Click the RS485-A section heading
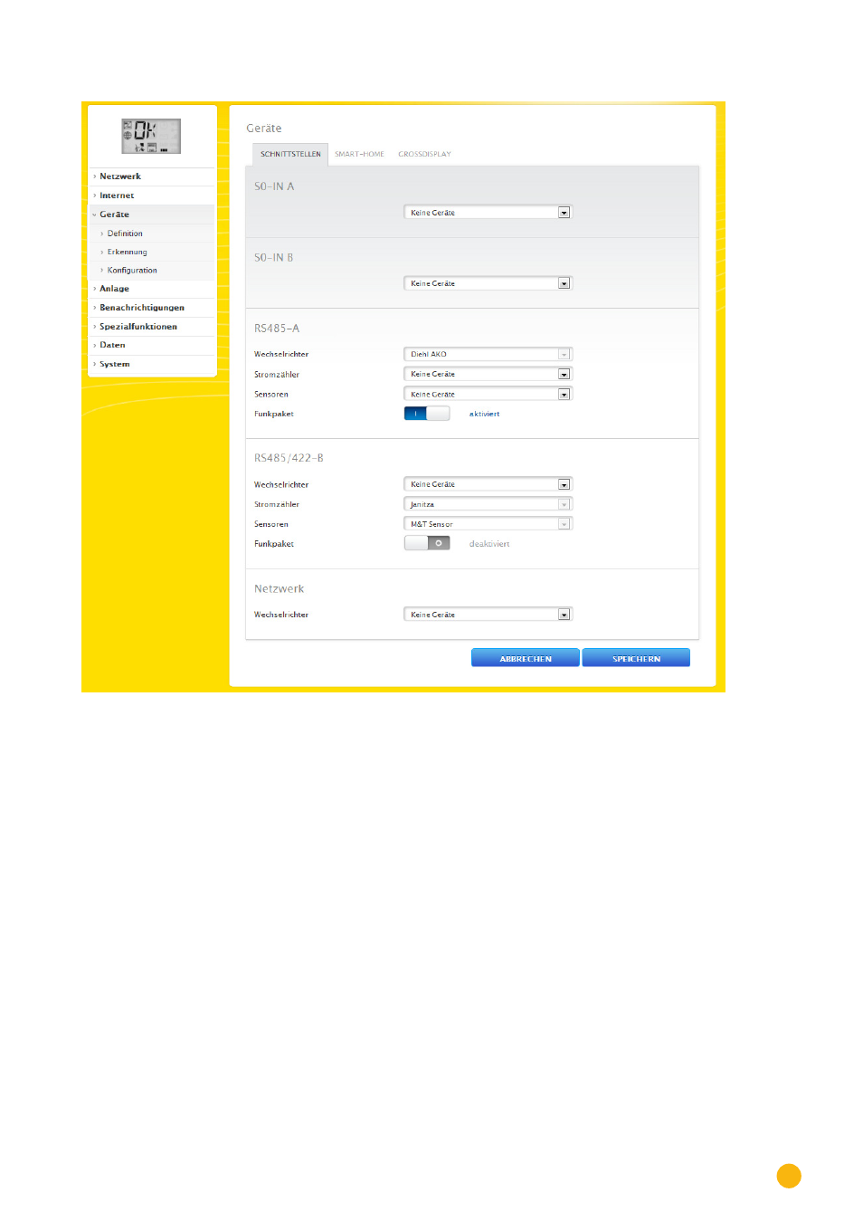Image resolution: width=863 pixels, height=1221 pixels. [x=277, y=329]
